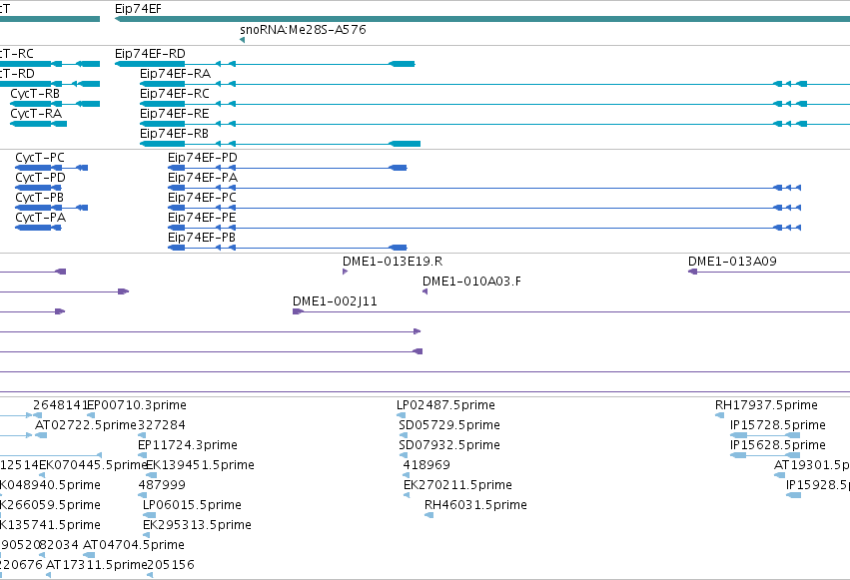Select the DME1-002J11 clone label

(x=335, y=301)
